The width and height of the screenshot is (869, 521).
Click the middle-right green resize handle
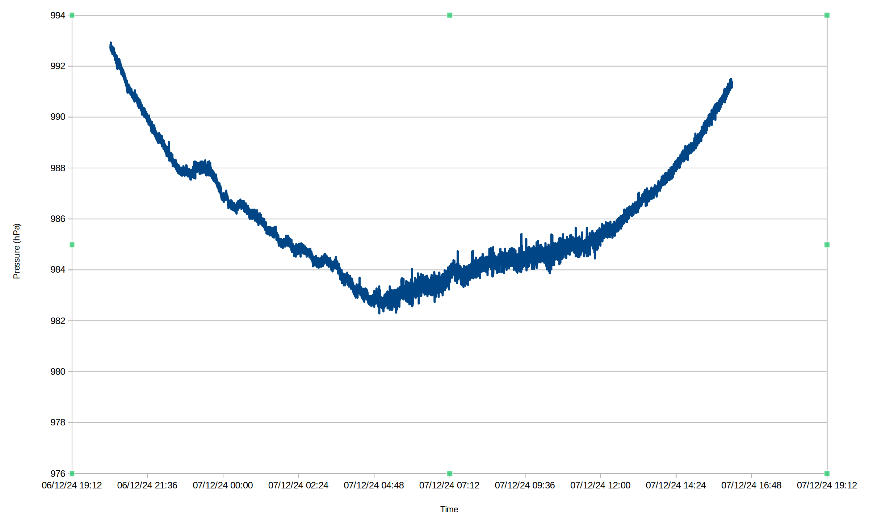tap(827, 245)
